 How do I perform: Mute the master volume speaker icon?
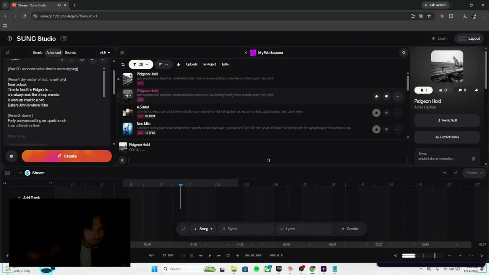click(395, 256)
